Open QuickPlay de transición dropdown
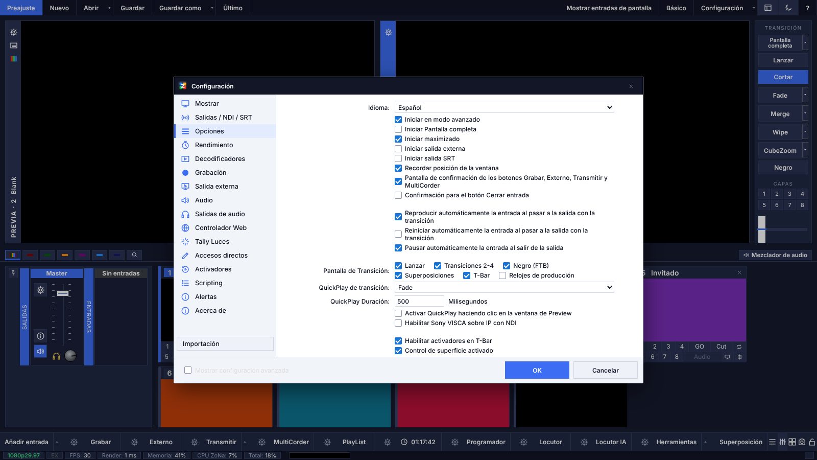The height and width of the screenshot is (460, 817). pos(504,288)
